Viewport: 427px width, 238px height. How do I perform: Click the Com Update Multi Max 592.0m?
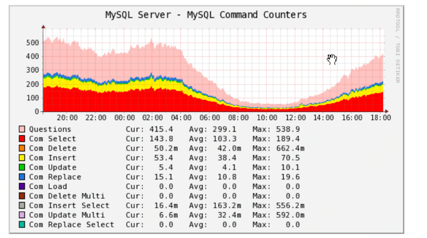[x=290, y=215]
